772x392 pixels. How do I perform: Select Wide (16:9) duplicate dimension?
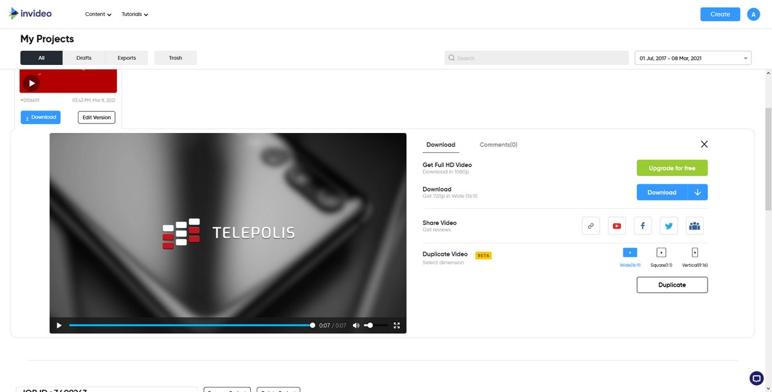click(x=630, y=253)
